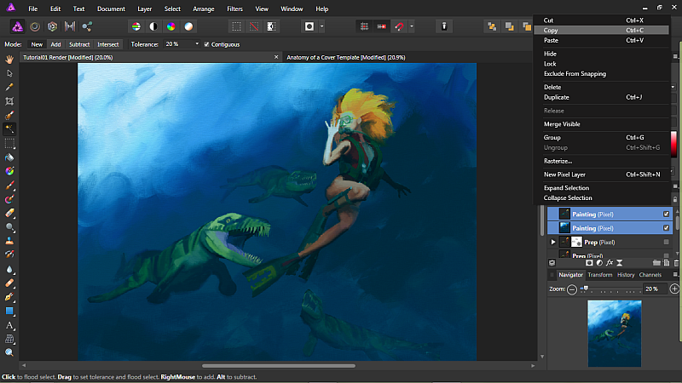Click the Auto Levels toolbar icon
Viewport: 682px width, 383px height.
pyautogui.click(x=136, y=26)
